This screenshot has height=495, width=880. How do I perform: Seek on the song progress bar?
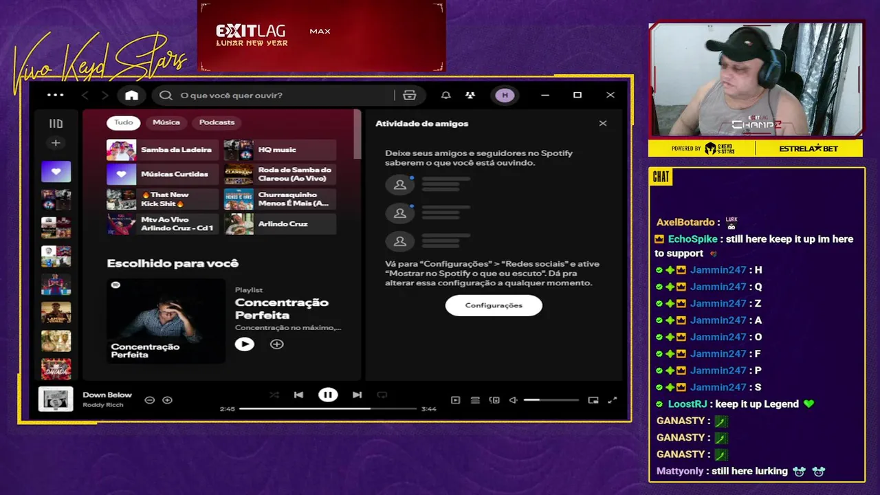pos(328,408)
